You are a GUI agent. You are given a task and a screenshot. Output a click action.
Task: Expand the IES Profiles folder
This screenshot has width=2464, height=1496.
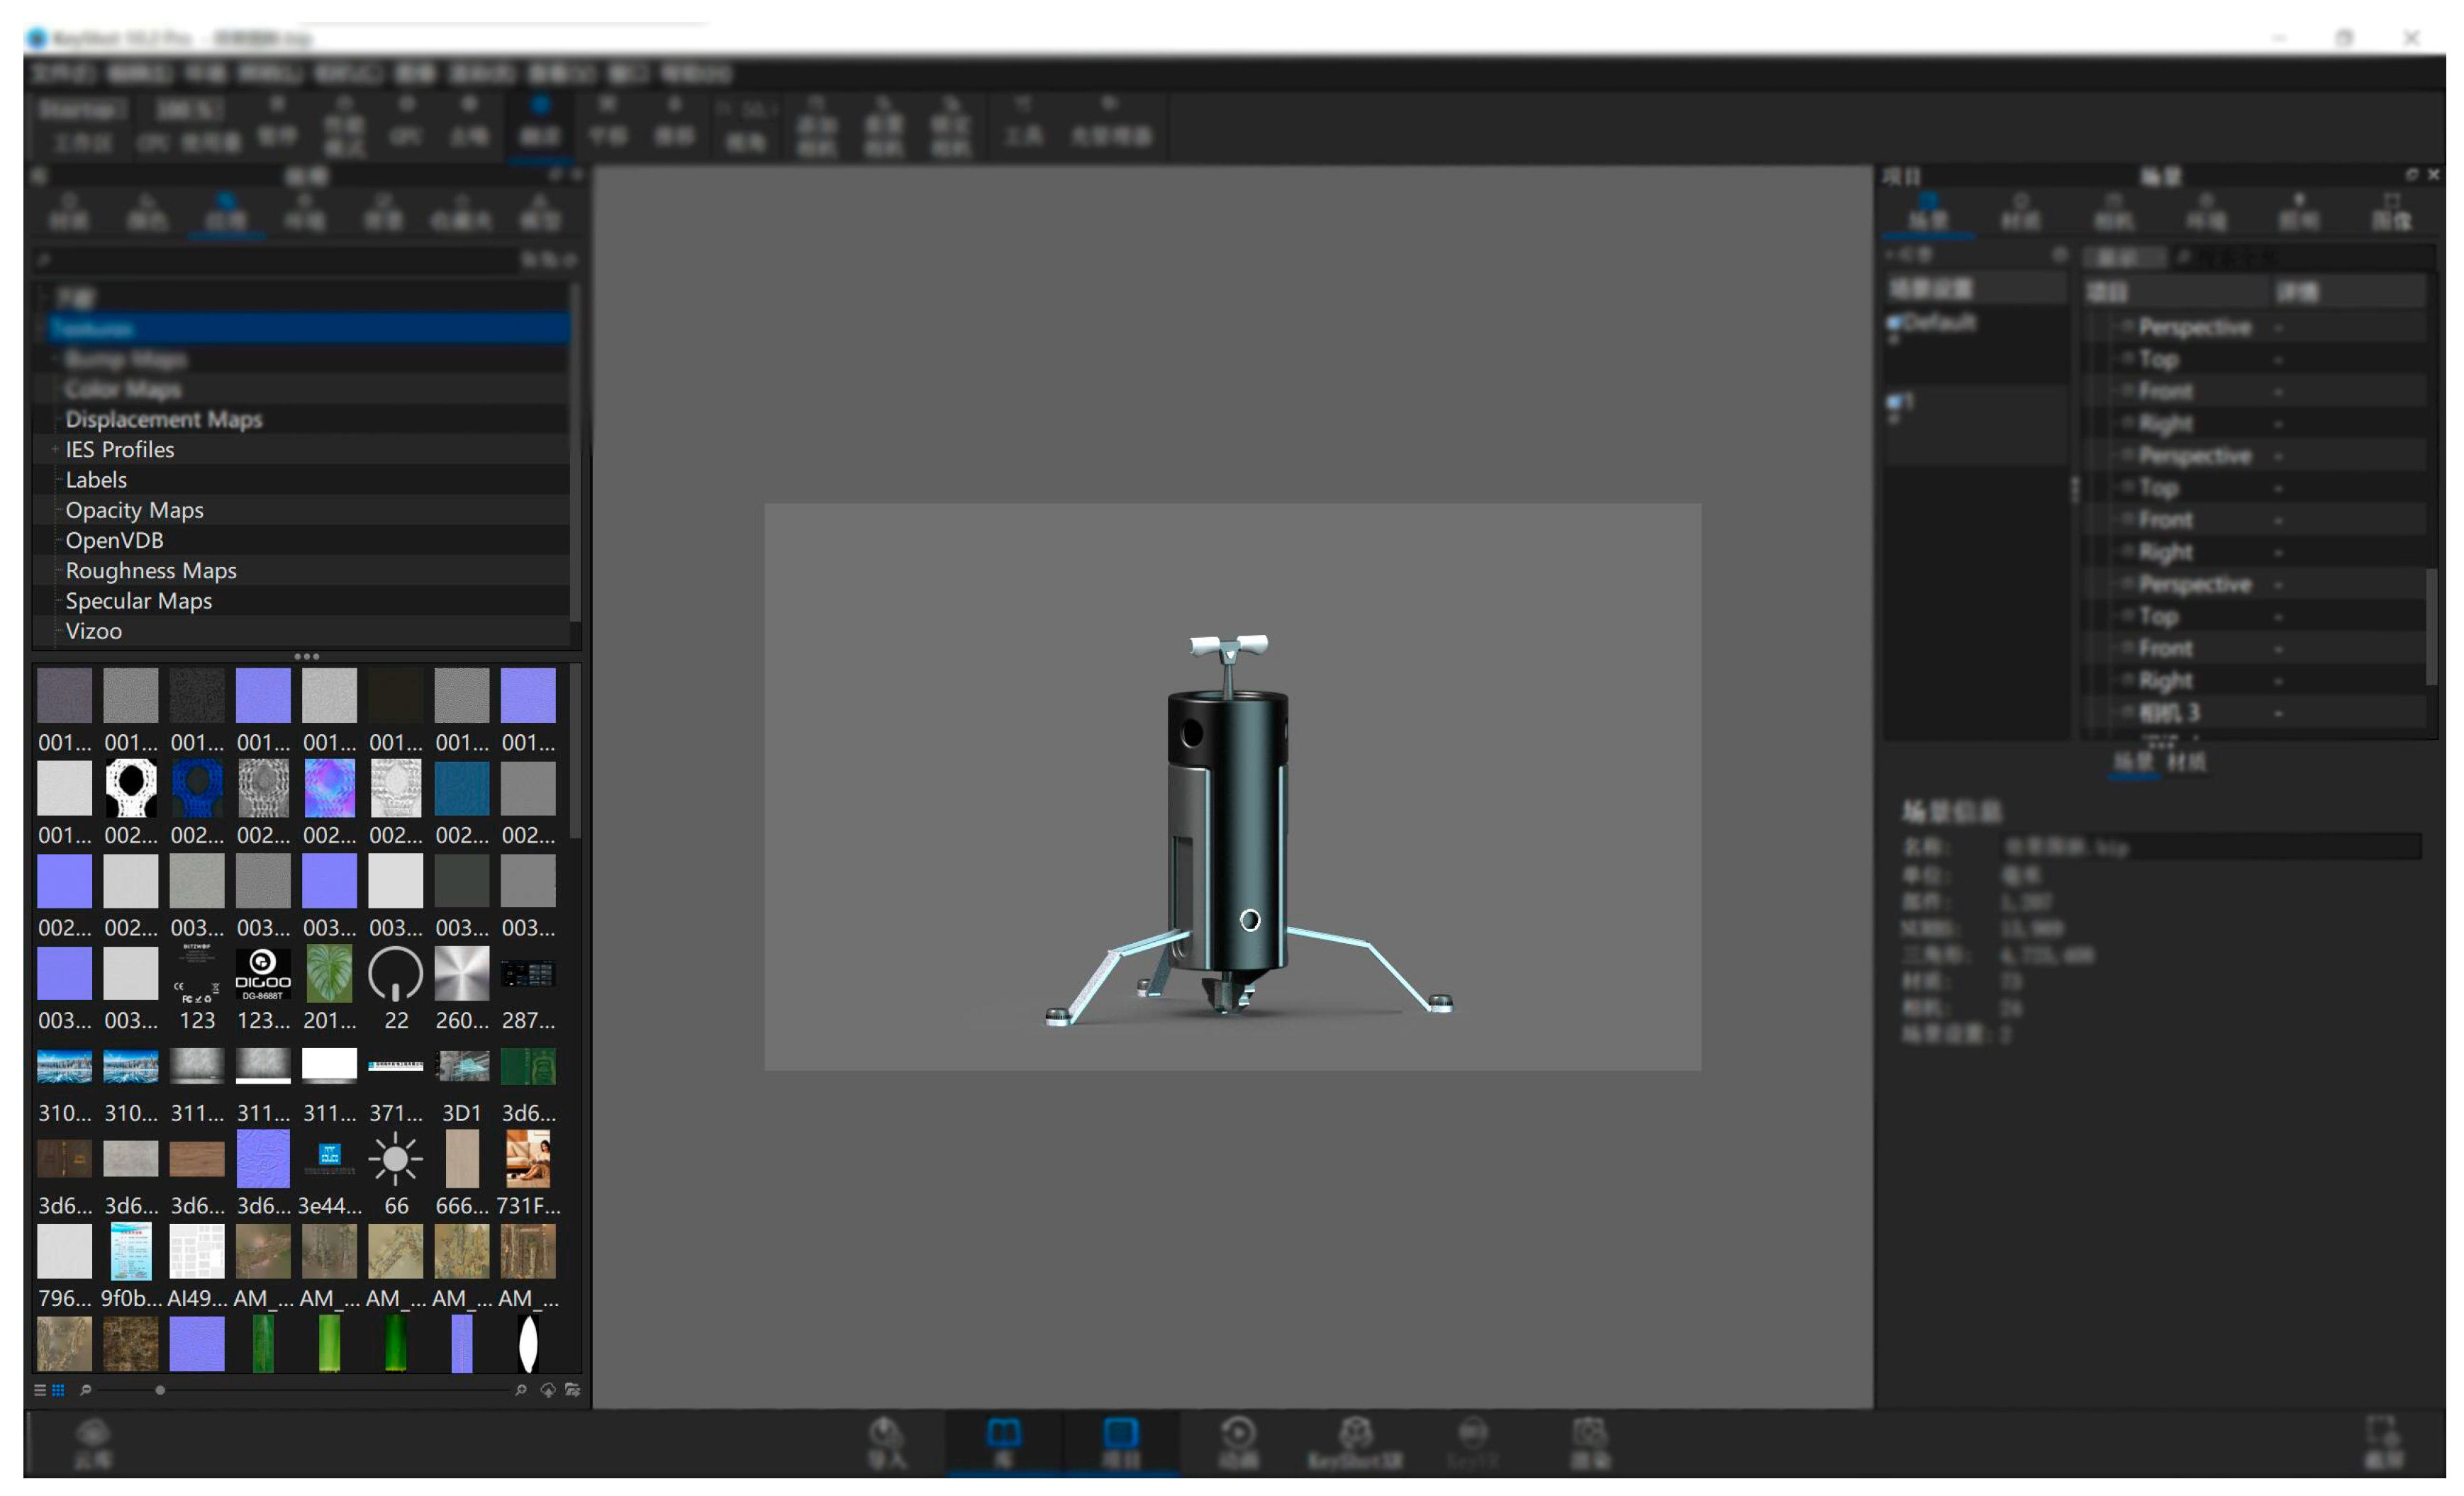click(55, 450)
